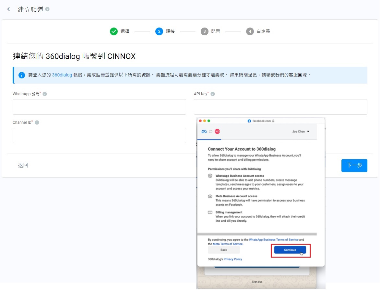Viewport: 381px width, 290px height.
Task: Click the Sign out link below the popup
Action: click(257, 282)
